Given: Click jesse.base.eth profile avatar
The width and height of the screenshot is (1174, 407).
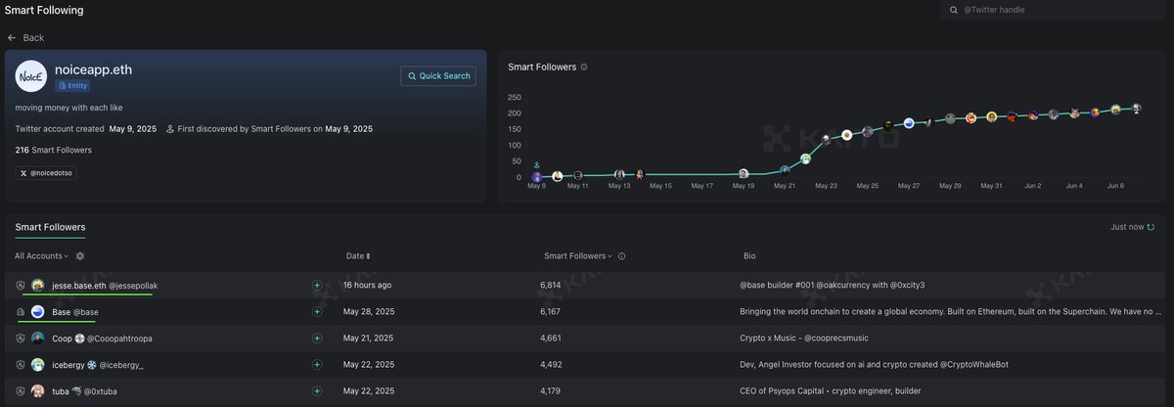Looking at the screenshot, I should pos(37,285).
